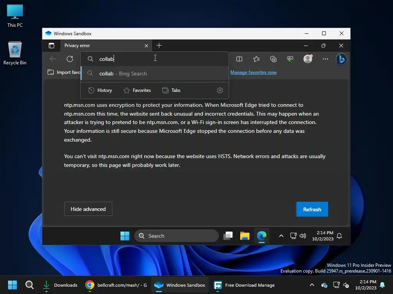The image size is (393, 294).
Task: Switch to Chrome bellcraft.com/mash window
Action: tap(116, 285)
